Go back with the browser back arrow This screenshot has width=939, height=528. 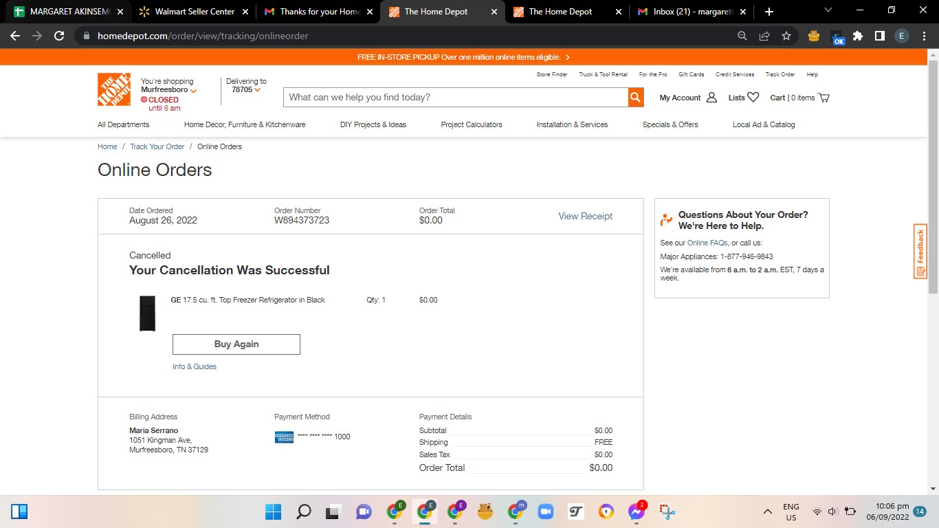15,36
